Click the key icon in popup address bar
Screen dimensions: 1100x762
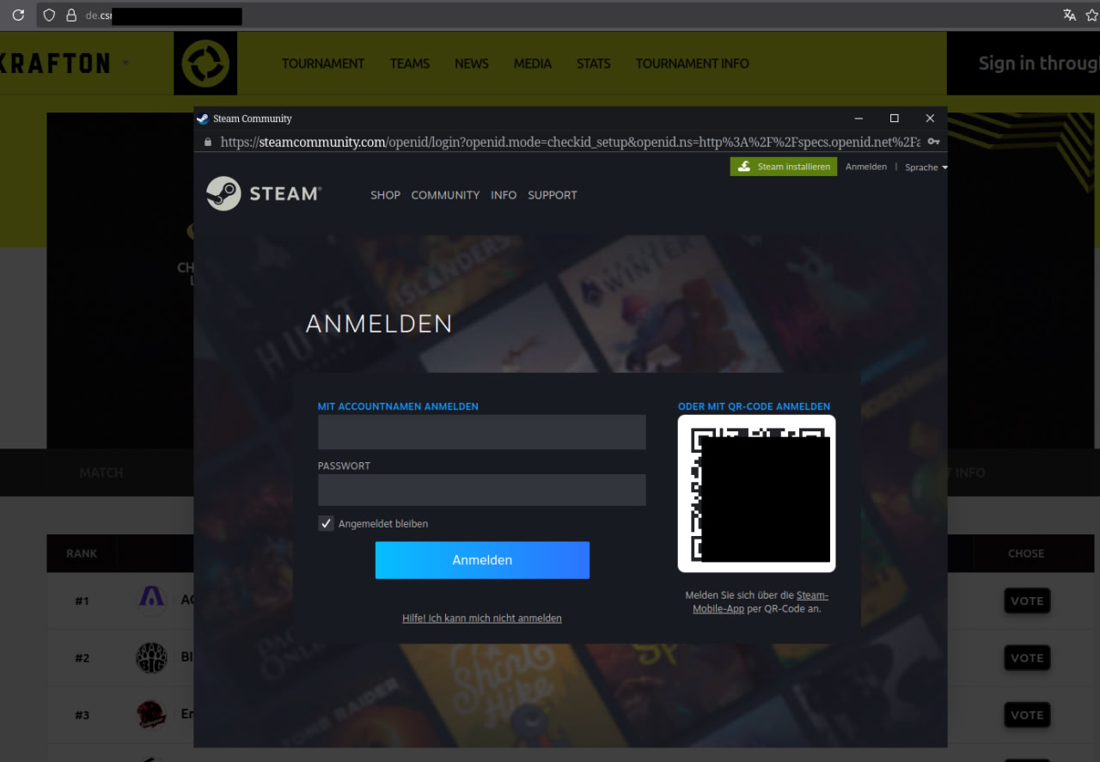(x=933, y=142)
